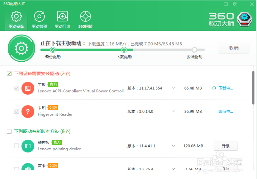Screen dimensions: 257x179
Task: Click text Lenovo ACPI-Compliant Virtual Power Controll
Action: click(x=81, y=91)
